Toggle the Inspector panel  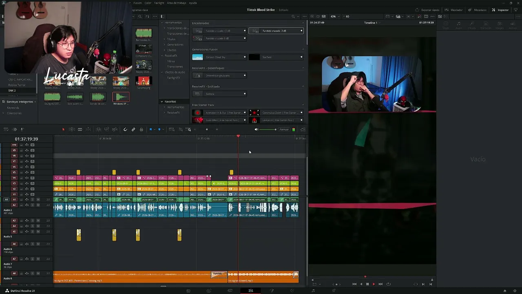click(x=500, y=10)
